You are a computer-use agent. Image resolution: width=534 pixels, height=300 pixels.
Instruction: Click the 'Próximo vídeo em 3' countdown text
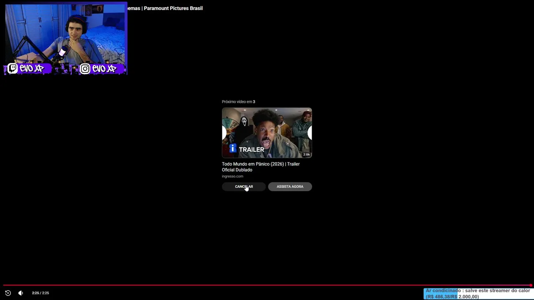[238, 102]
